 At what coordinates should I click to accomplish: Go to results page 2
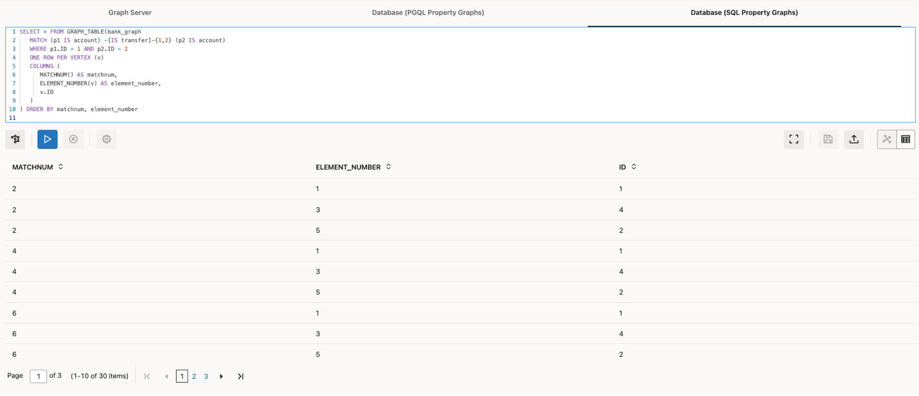click(194, 376)
